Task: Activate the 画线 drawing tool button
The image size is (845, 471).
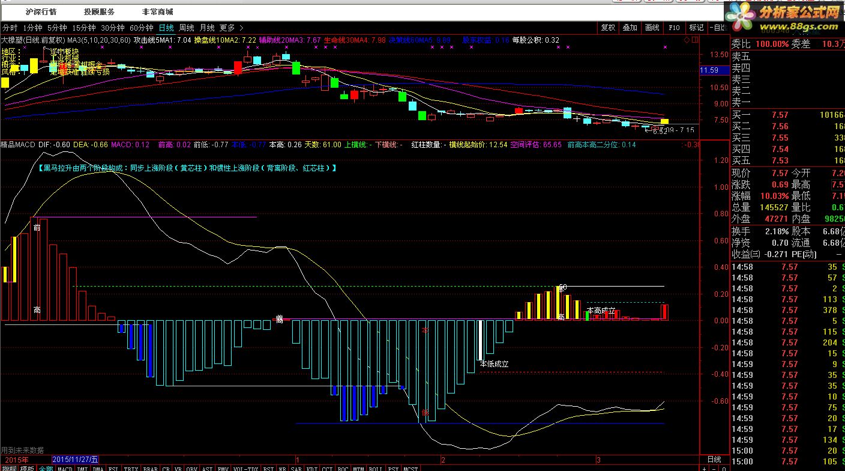Action: [652, 28]
